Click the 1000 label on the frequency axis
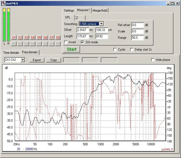This screenshot has height=158, width=181. point(100,144)
